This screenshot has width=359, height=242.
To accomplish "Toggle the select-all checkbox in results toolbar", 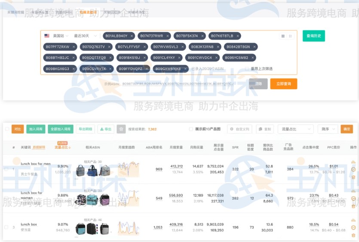I will (7, 129).
